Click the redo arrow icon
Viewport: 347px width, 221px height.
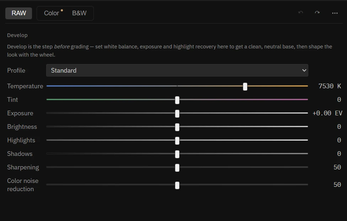(317, 12)
